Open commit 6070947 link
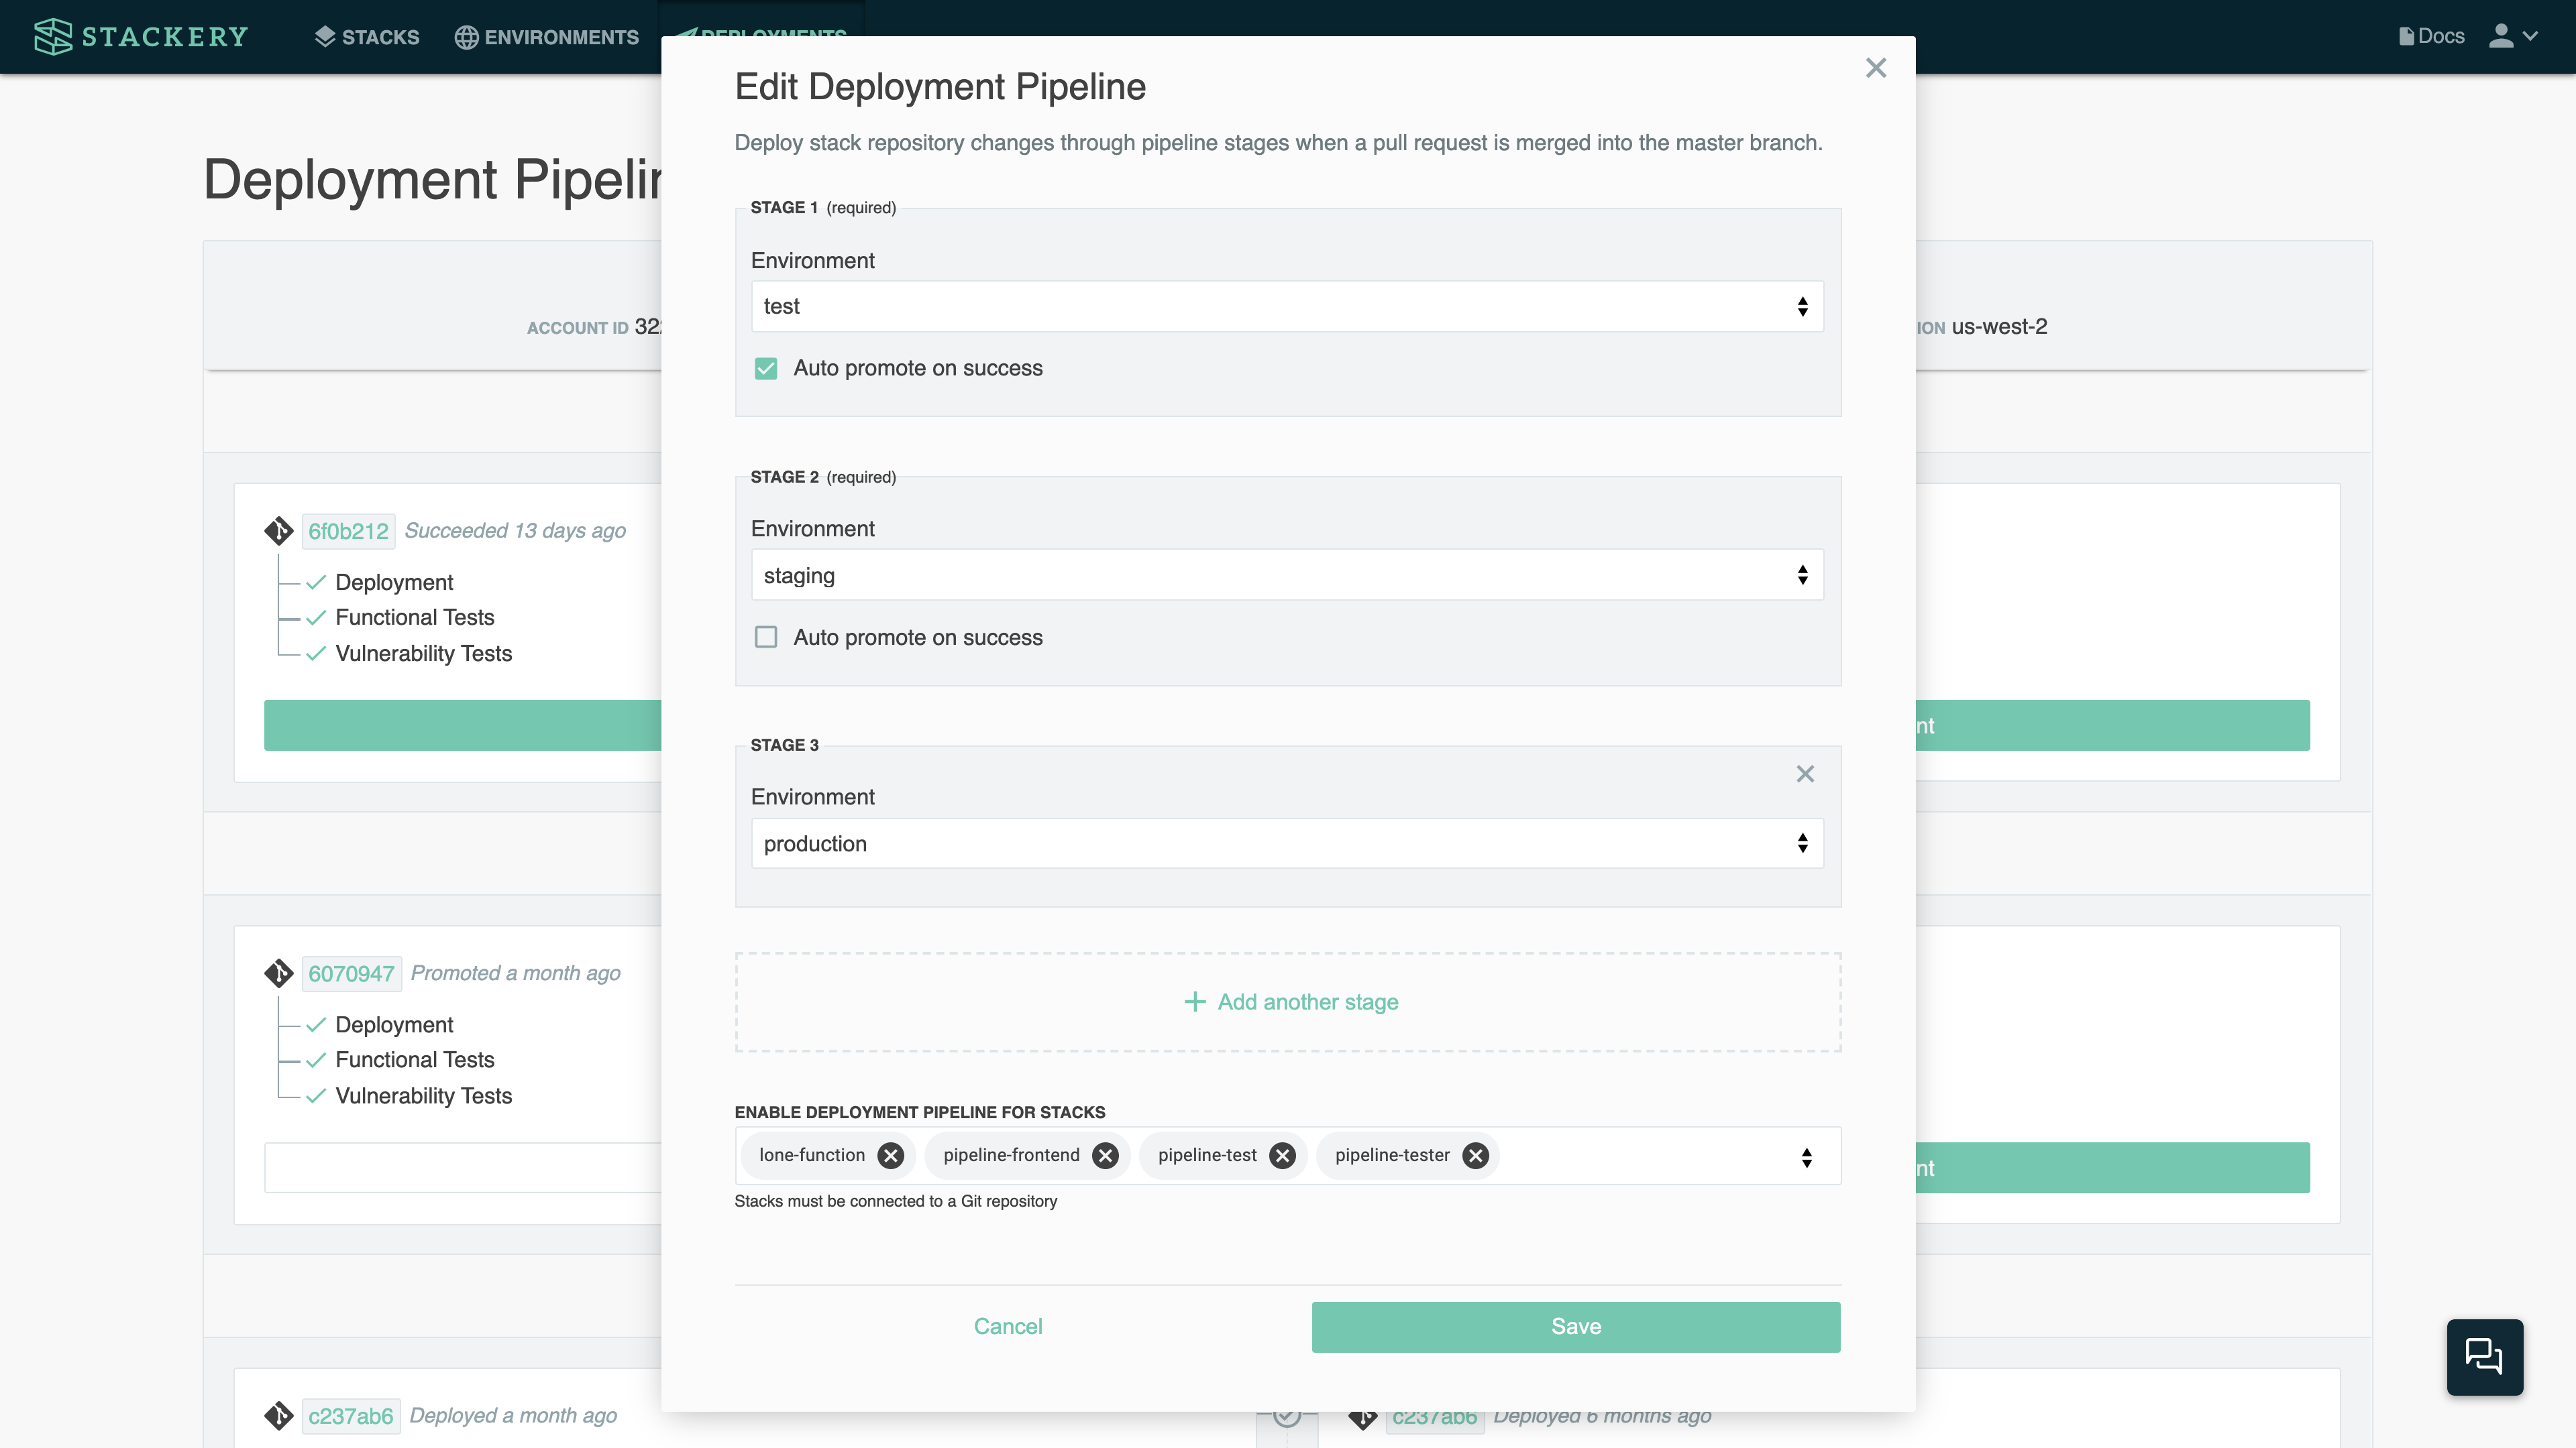2576x1448 pixels. click(351, 973)
